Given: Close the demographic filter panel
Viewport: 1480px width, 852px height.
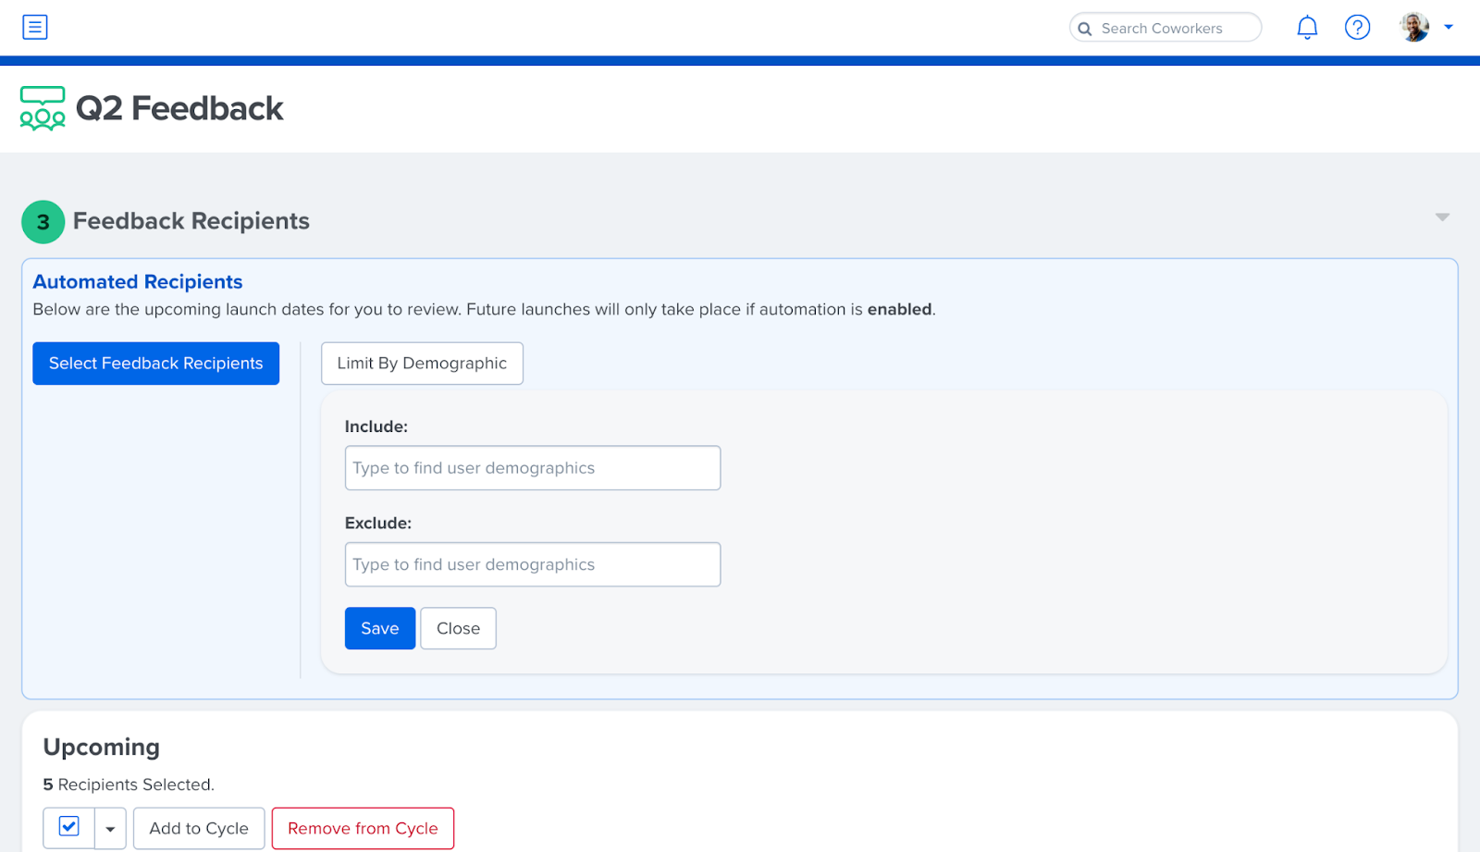Looking at the screenshot, I should [x=458, y=628].
